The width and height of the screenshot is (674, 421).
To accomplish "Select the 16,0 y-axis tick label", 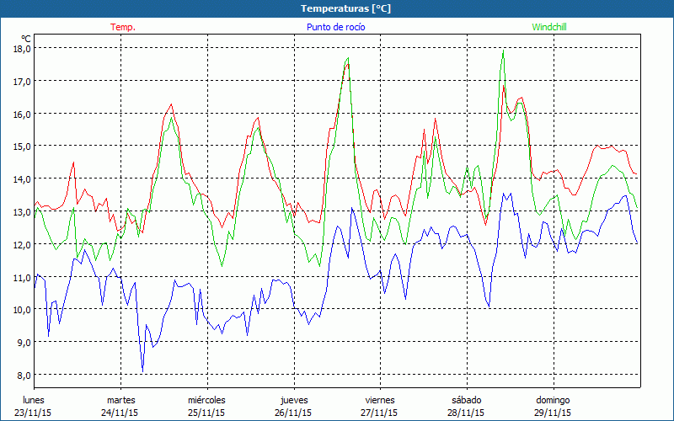I will 22,114.
